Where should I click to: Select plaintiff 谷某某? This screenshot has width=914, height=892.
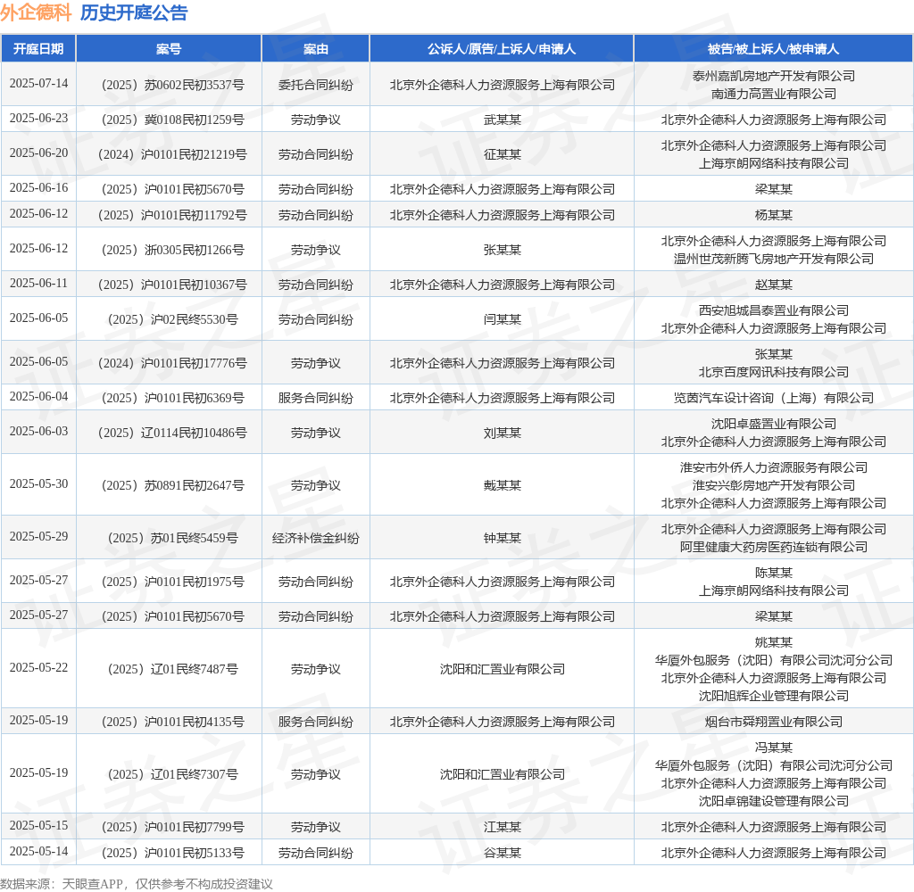(502, 853)
